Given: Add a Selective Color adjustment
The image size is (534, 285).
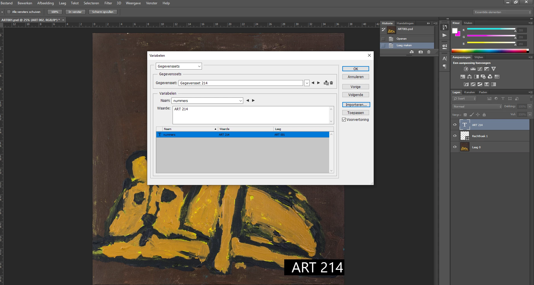Looking at the screenshot, I should [487, 84].
